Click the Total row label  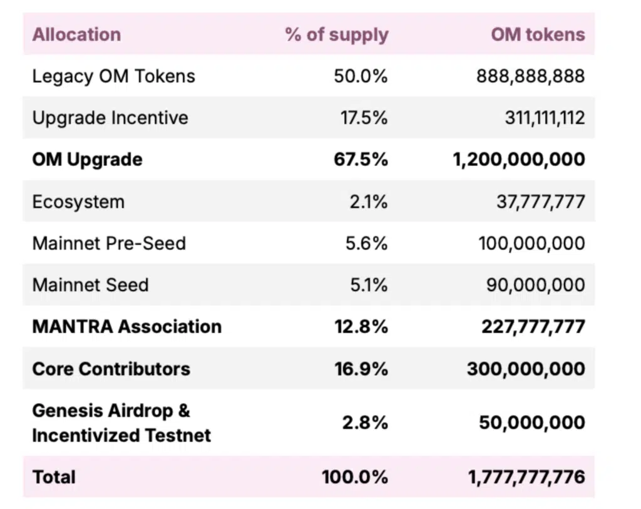[54, 477]
